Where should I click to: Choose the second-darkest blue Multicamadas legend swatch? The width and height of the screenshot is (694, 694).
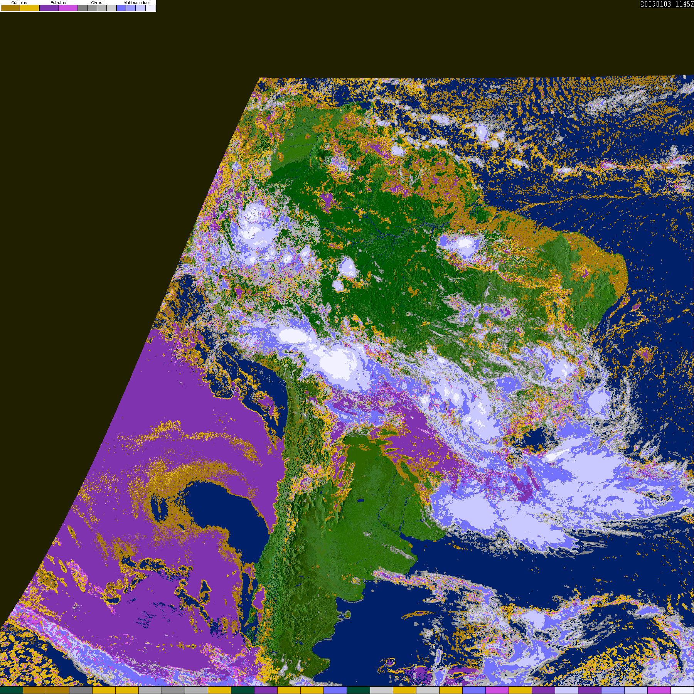pos(131,8)
